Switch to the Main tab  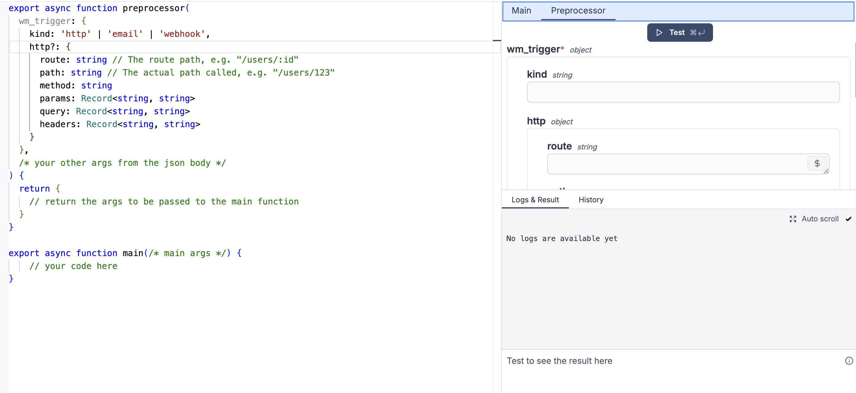click(x=521, y=10)
